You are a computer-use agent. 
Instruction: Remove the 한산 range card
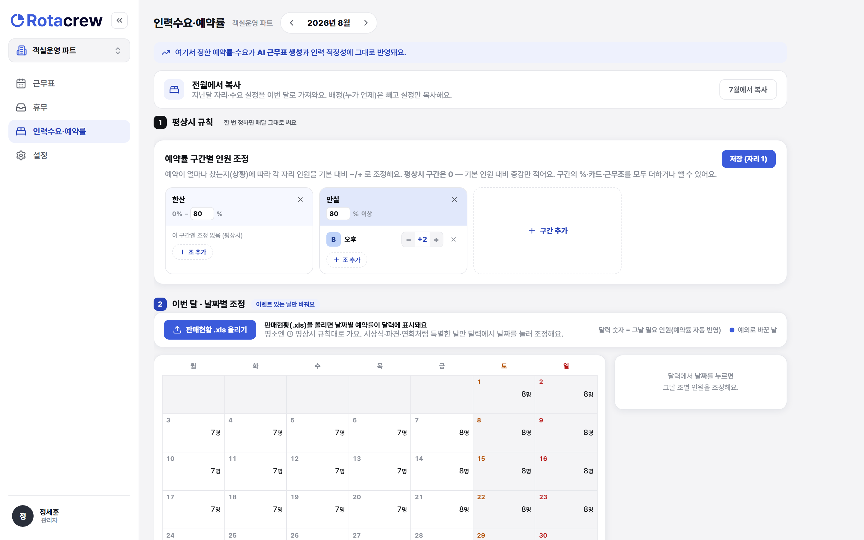coord(300,199)
